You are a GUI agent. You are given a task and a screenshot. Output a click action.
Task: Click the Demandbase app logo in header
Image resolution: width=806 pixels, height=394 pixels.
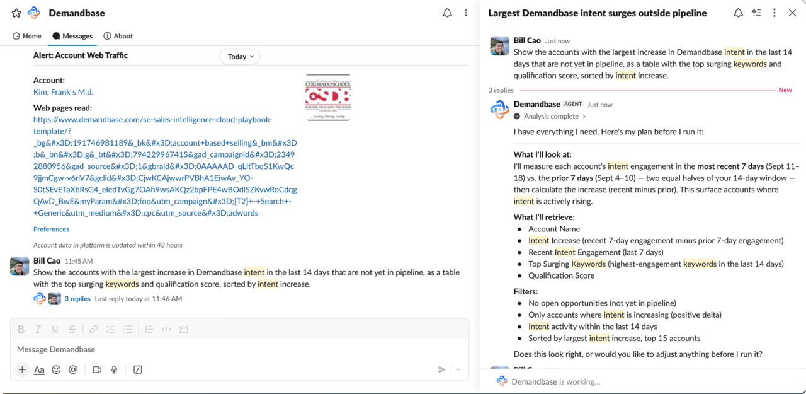34,13
